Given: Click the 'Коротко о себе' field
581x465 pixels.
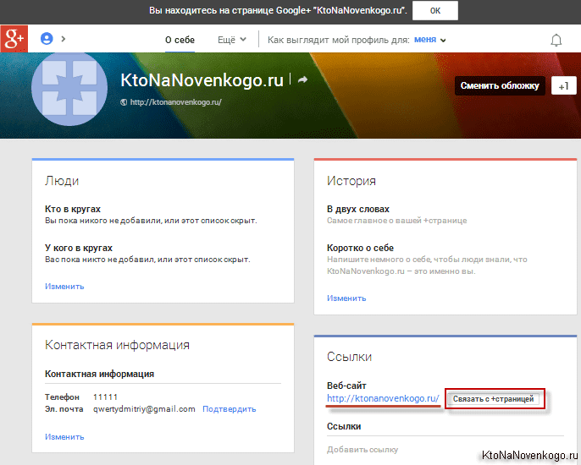Looking at the screenshot, I should pyautogui.click(x=360, y=248).
